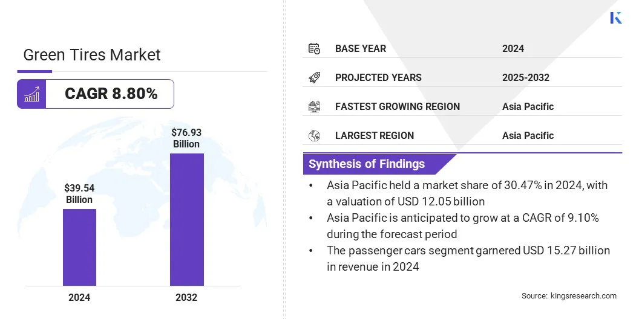Click the CAGR growth chart icon
Image resolution: width=639 pixels, height=319 pixels.
tap(31, 94)
